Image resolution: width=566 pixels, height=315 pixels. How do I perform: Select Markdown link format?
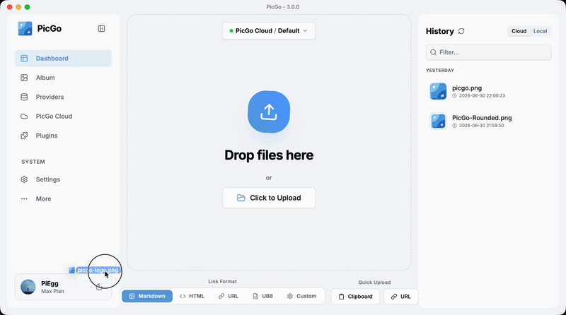click(x=147, y=296)
